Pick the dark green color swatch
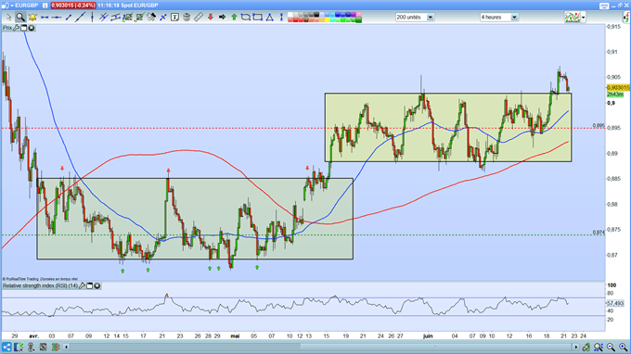Screen dimensions: 631x354 coord(358,19)
